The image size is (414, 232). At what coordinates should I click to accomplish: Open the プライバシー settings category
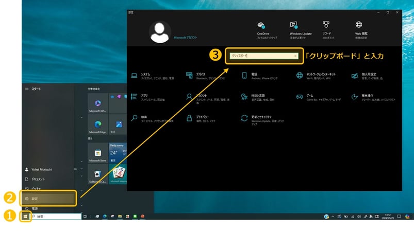(x=201, y=118)
